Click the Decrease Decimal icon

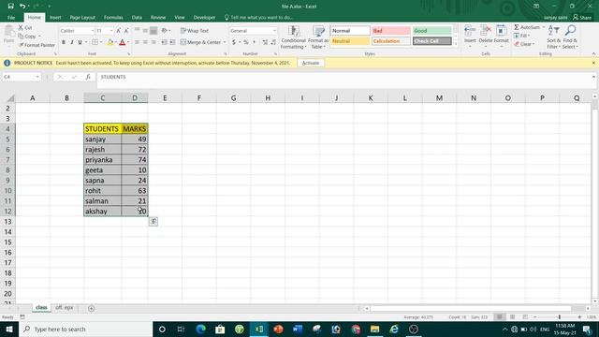point(273,42)
